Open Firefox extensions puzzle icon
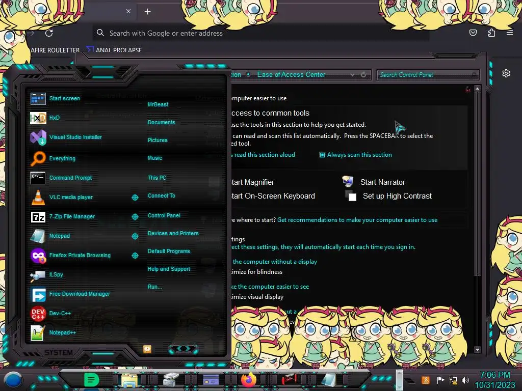Image resolution: width=522 pixels, height=391 pixels. point(491,33)
